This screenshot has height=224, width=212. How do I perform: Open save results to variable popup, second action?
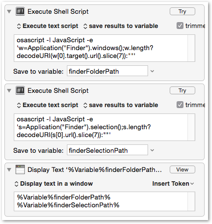point(121,105)
